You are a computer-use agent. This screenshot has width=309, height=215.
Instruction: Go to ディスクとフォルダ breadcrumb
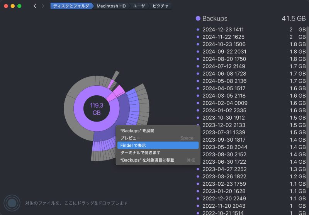(71, 6)
